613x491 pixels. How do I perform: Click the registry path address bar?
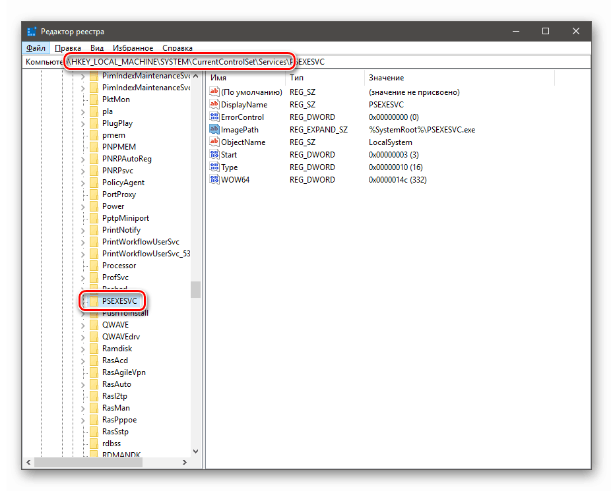click(307, 62)
